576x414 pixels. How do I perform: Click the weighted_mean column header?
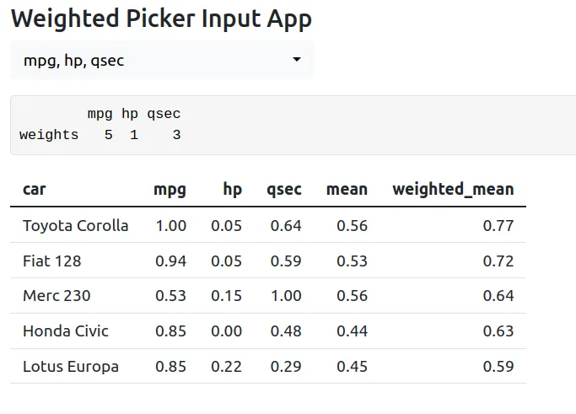[x=453, y=189]
